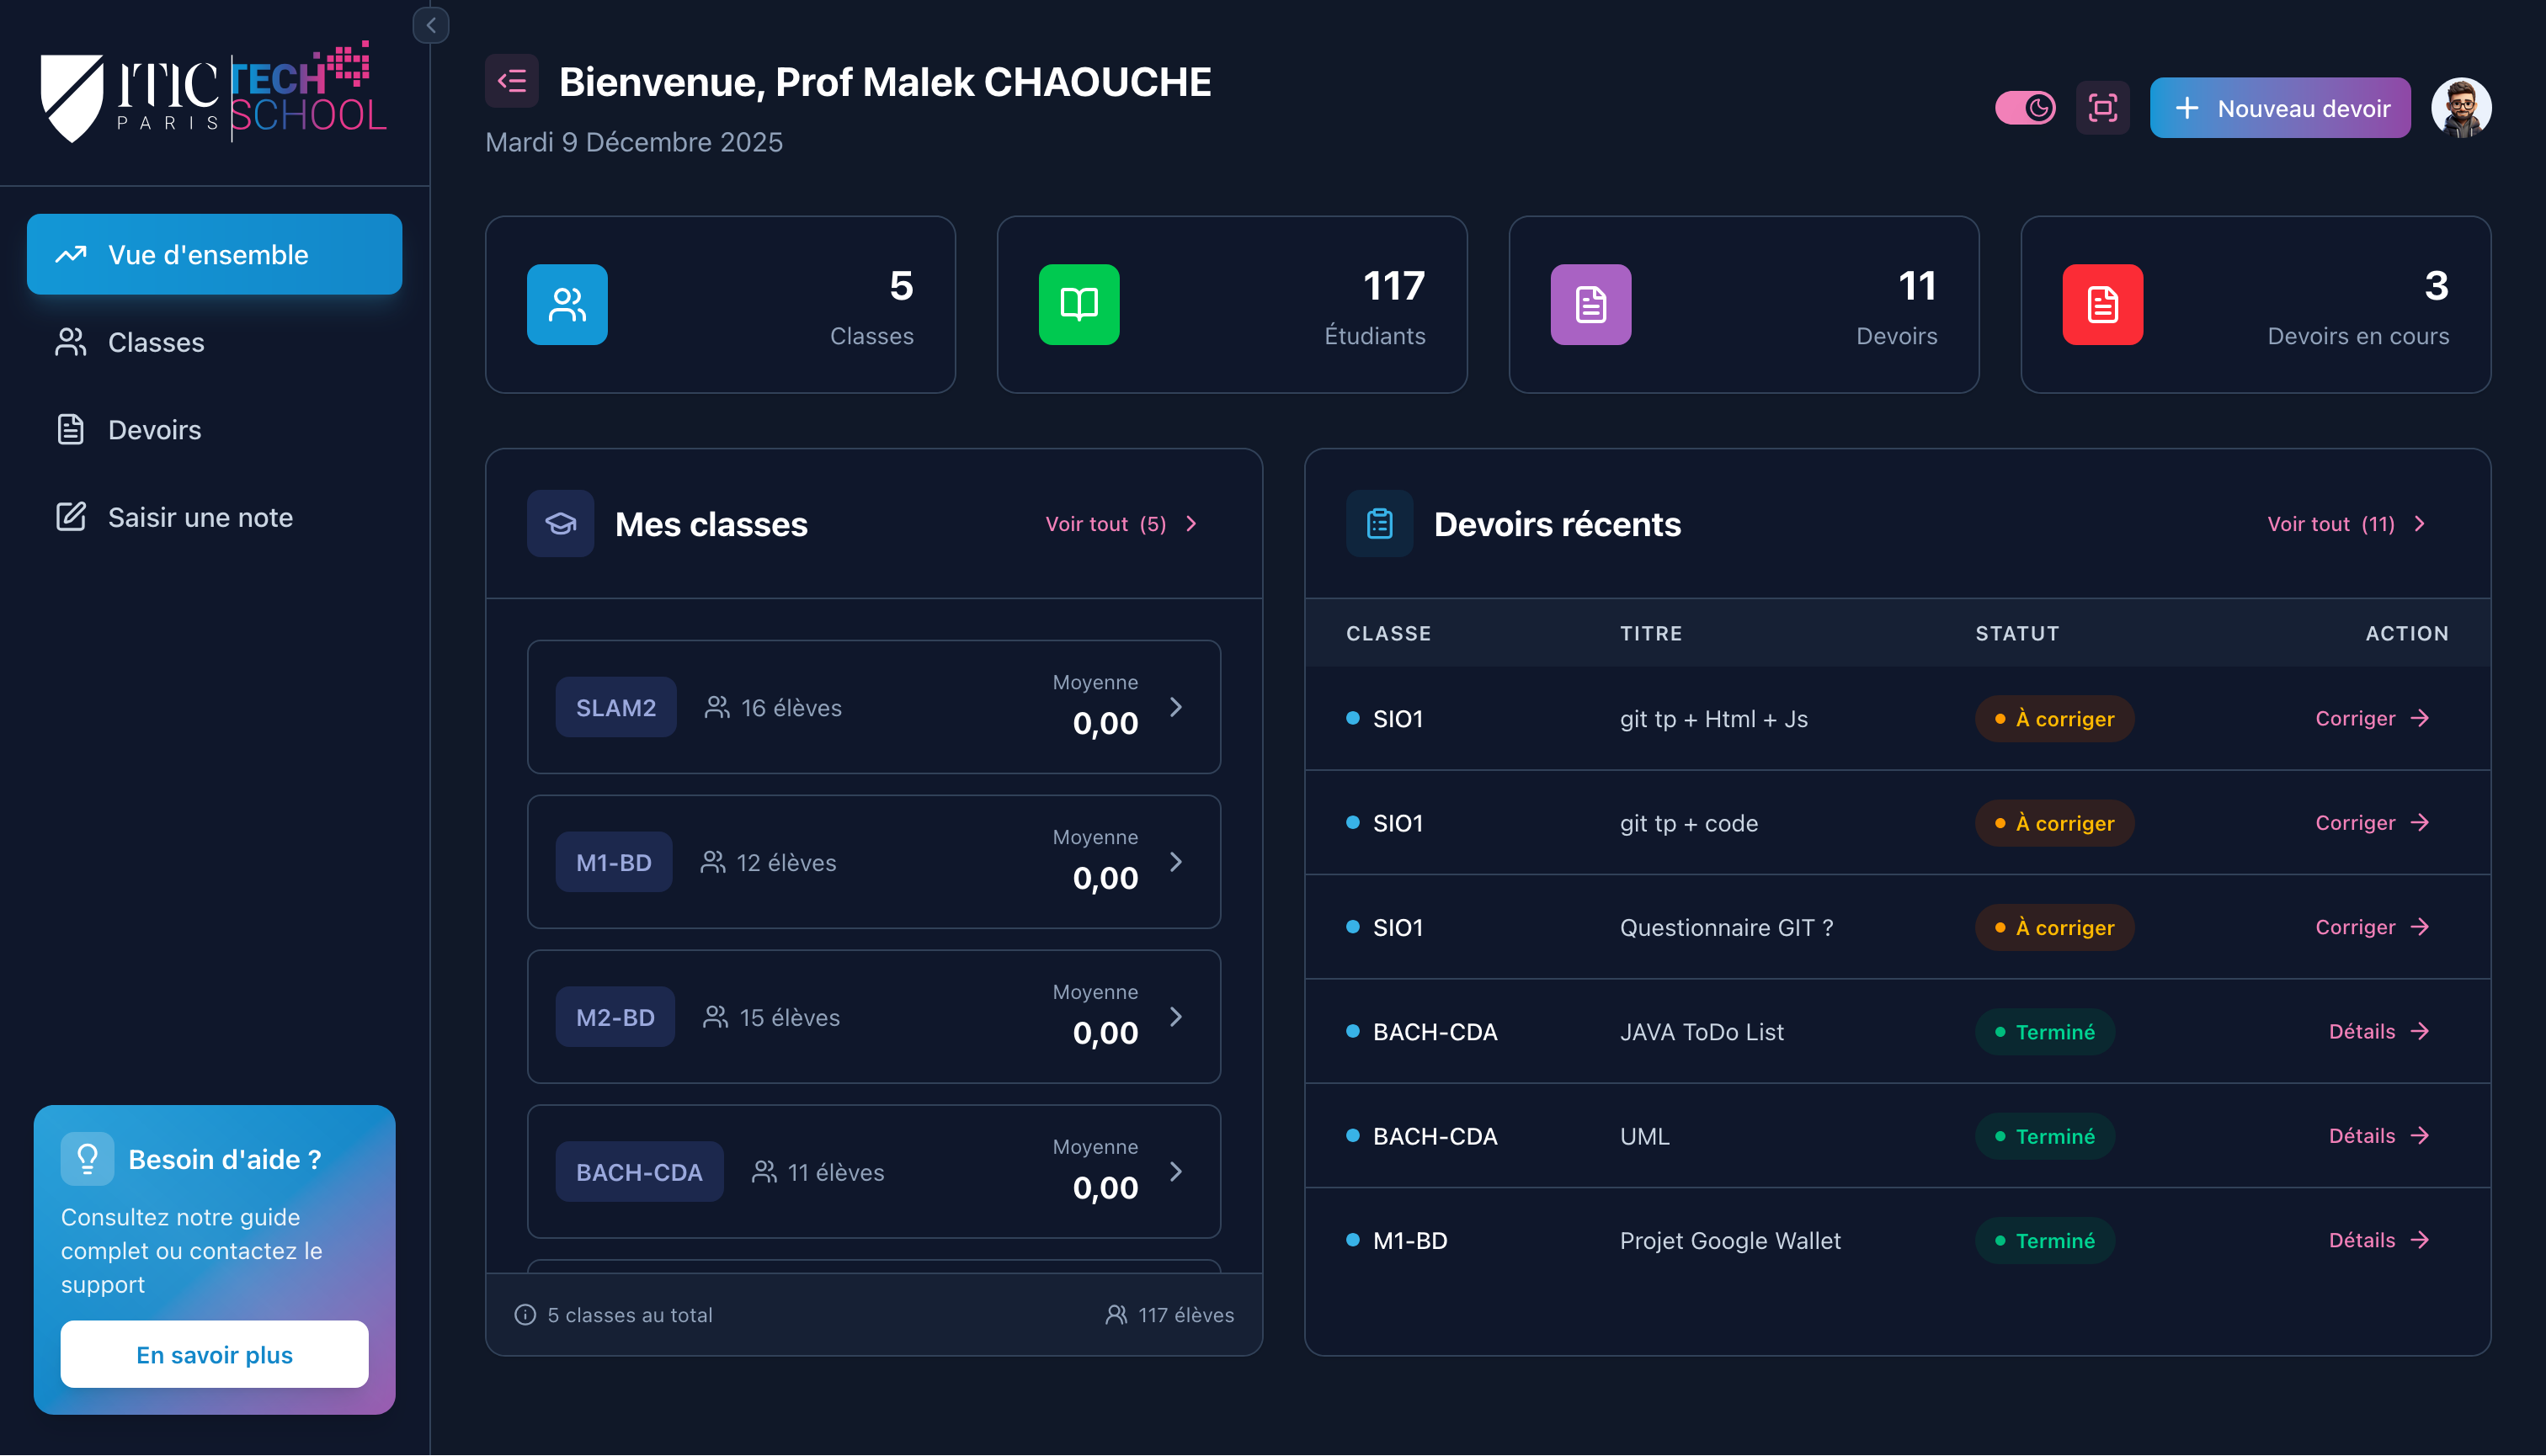
Task: Toggle the dark mode switch
Action: (2025, 108)
